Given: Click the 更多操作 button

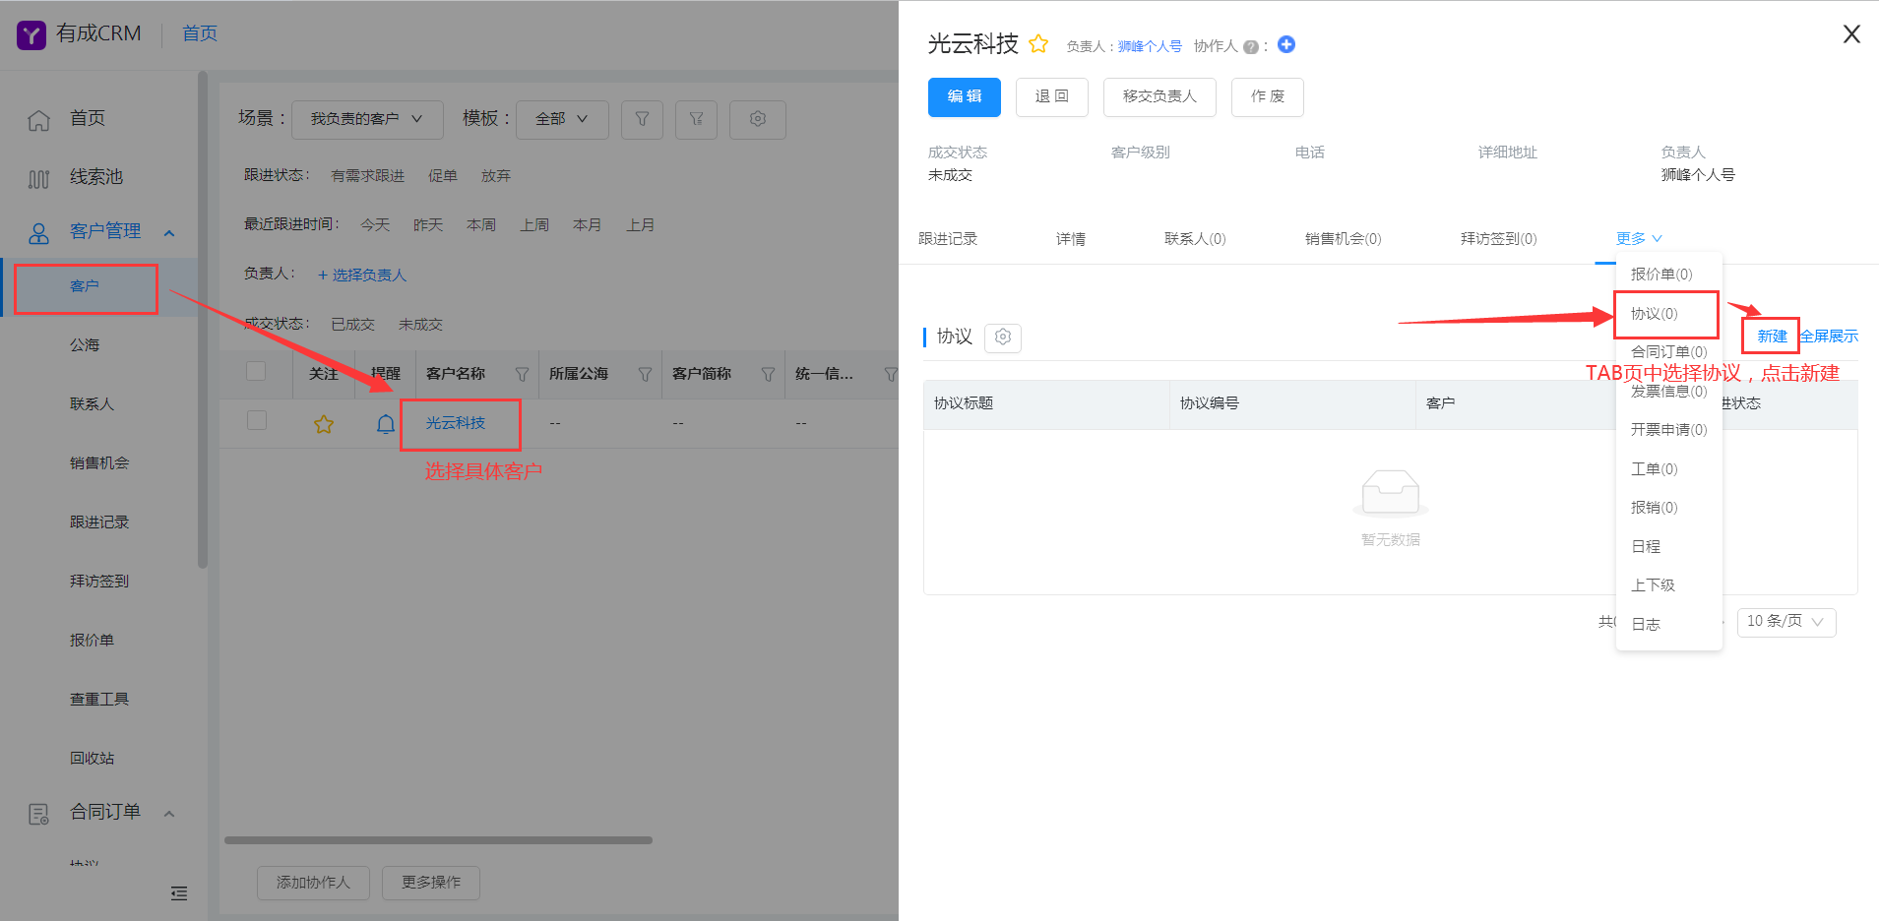Looking at the screenshot, I should pyautogui.click(x=431, y=883).
